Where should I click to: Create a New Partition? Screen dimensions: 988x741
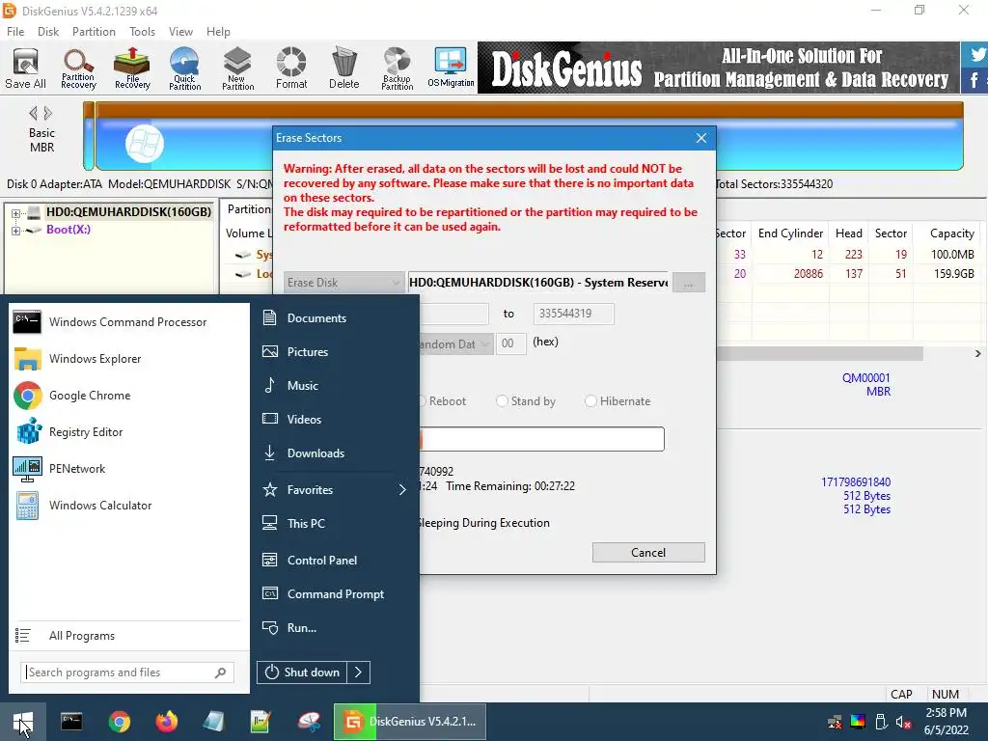pos(237,69)
